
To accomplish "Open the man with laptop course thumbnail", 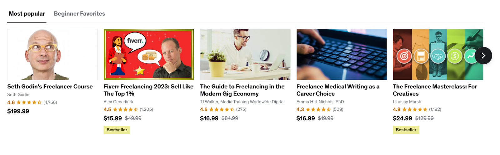I will [245, 55].
